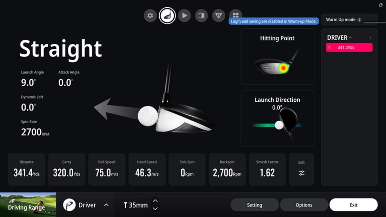Click the Attack Angle 0.0° value
Screen dimensions: 386x217
tap(66, 83)
